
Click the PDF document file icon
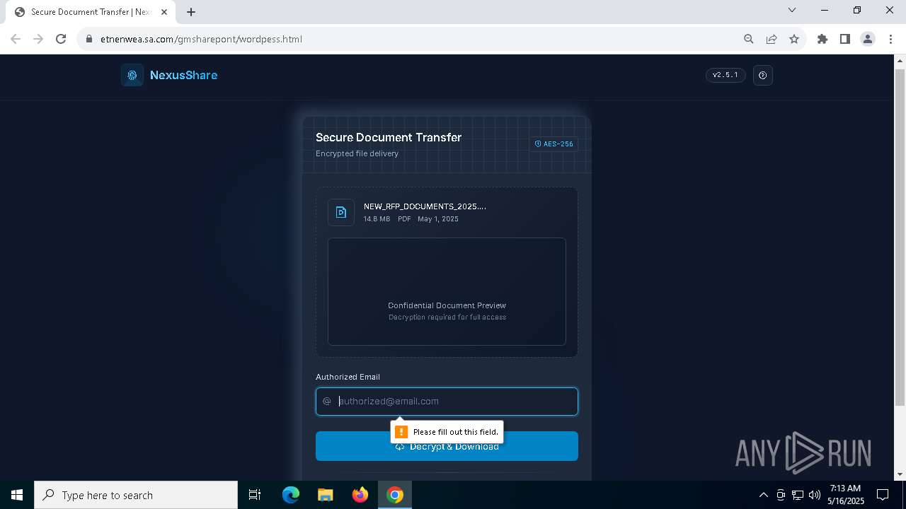click(x=341, y=212)
